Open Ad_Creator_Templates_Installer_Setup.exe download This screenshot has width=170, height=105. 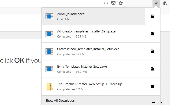(93, 34)
